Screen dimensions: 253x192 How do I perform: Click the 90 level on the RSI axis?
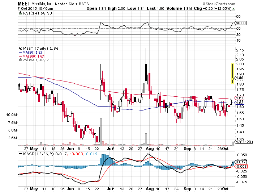click(239, 17)
